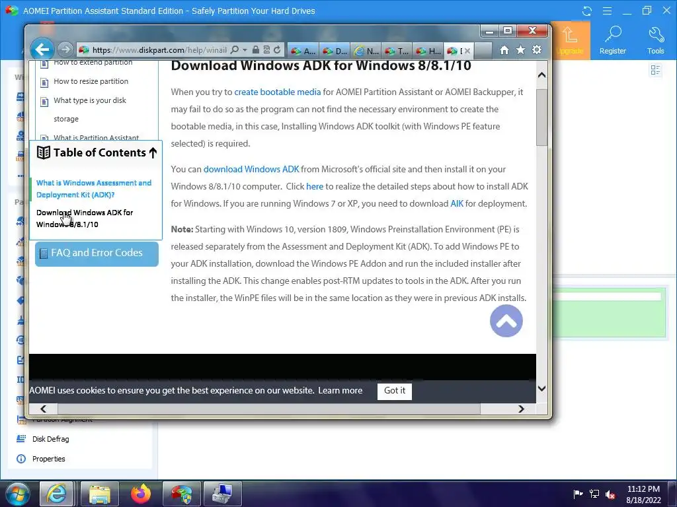Image resolution: width=677 pixels, height=507 pixels.
Task: Click the network icon in system tray
Action: [x=594, y=494]
